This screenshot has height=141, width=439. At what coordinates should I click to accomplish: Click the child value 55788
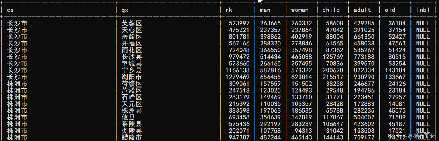[x=335, y=111]
